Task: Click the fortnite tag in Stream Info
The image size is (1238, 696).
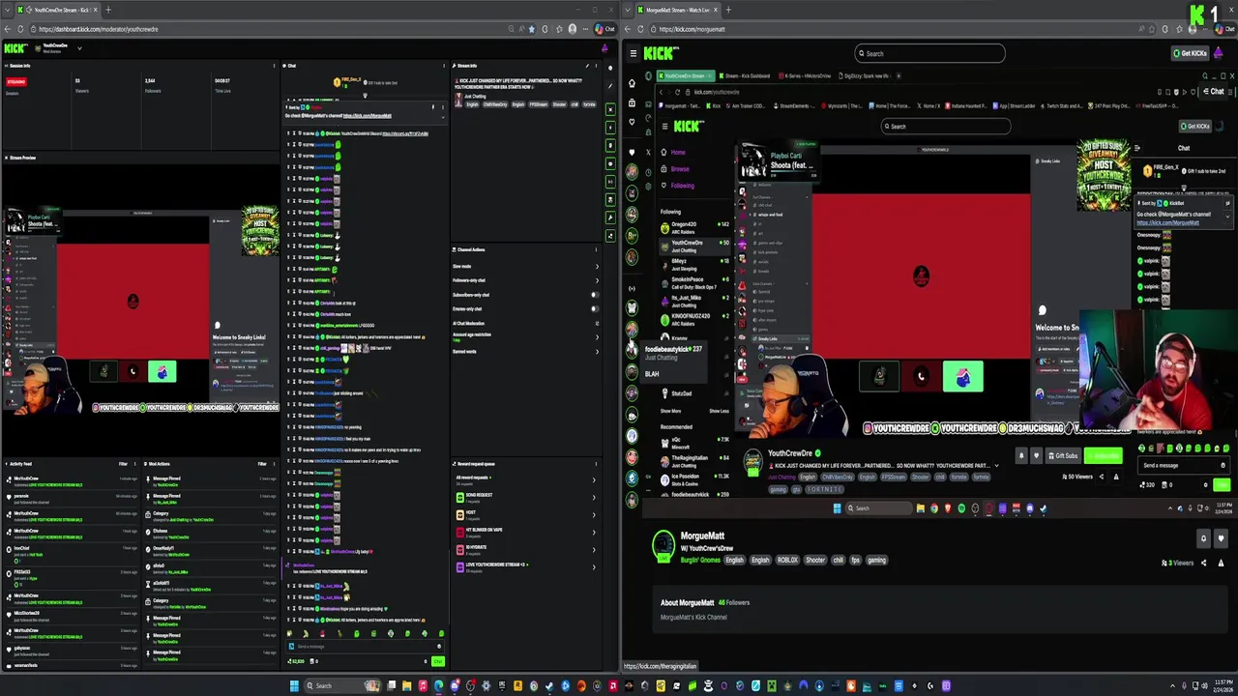Action: point(589,104)
